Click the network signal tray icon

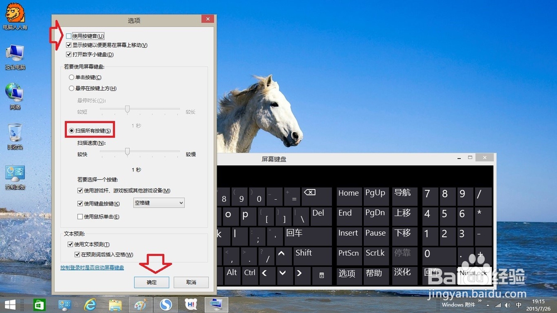[498, 305]
